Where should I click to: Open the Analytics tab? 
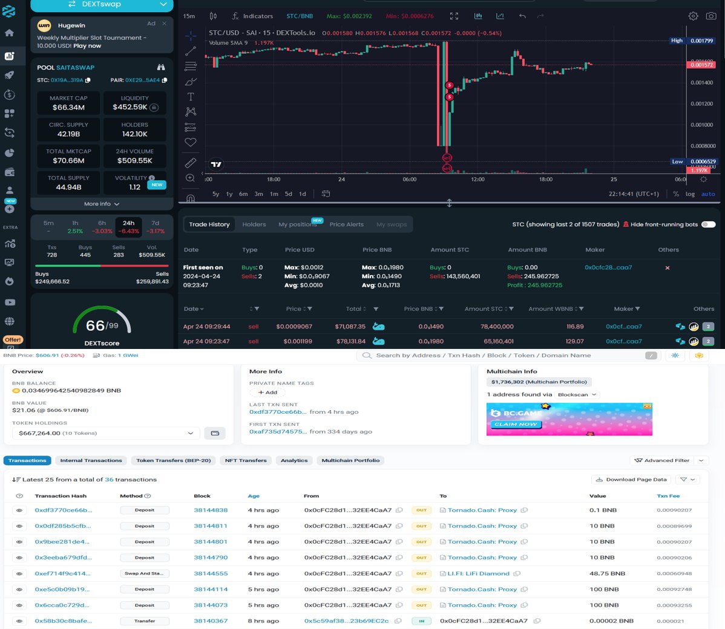pos(294,460)
